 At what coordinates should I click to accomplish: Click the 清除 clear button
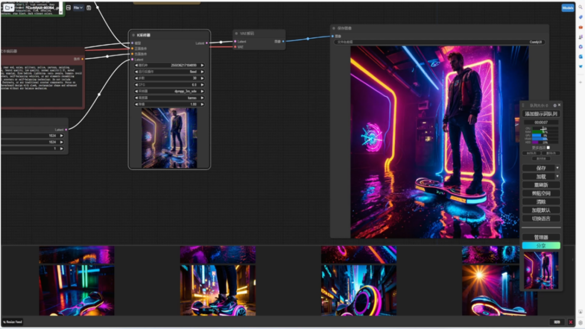point(541,202)
